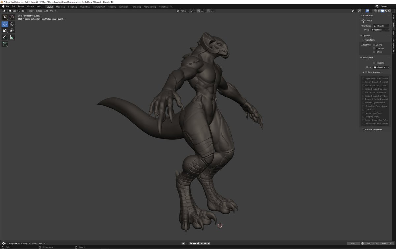Toggle Mesh: F2 add-on checkbox
Image resolution: width=396 pixels, height=249 pixels.
363,110
